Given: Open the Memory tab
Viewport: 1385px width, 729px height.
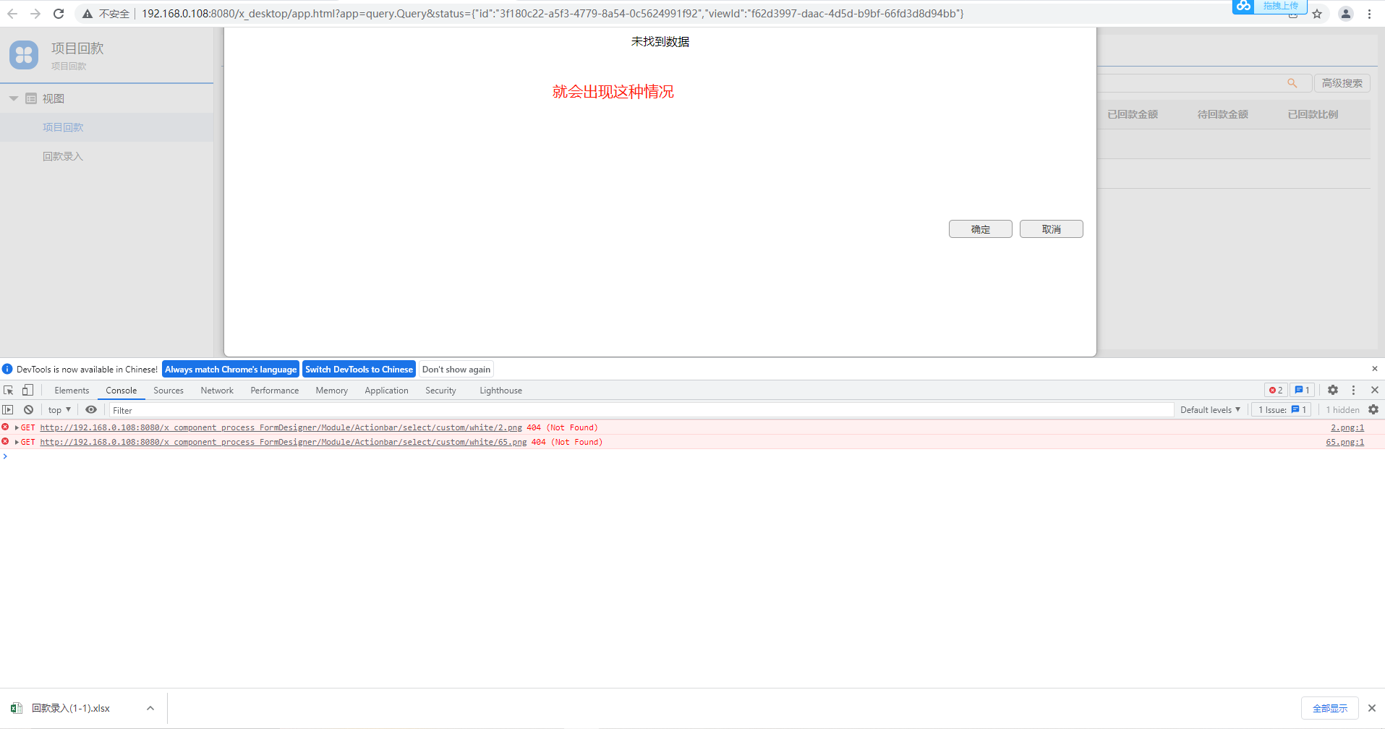Looking at the screenshot, I should [x=332, y=391].
